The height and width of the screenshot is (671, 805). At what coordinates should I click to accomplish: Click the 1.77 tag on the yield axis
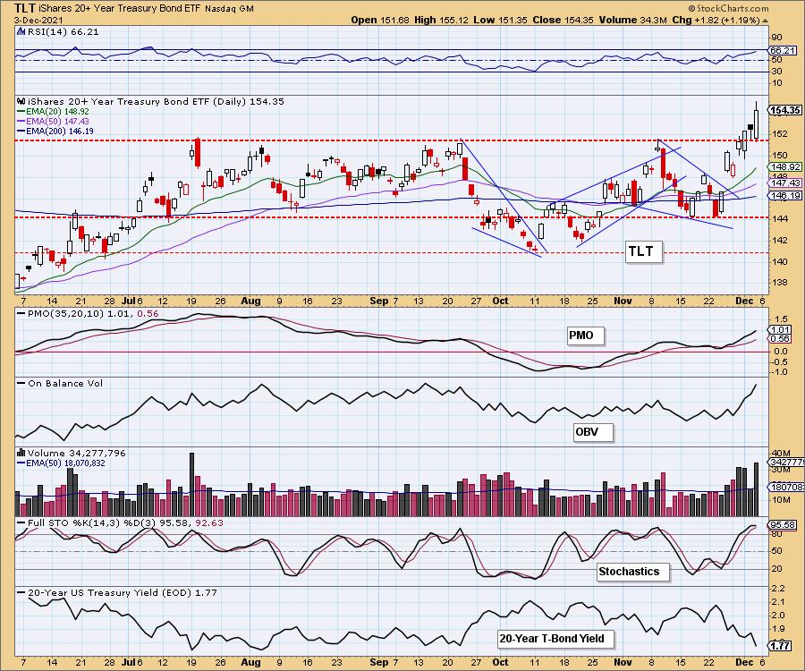click(x=781, y=645)
